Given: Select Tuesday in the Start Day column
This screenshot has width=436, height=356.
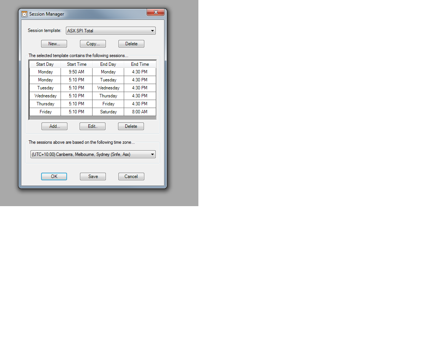Looking at the screenshot, I should coord(45,88).
